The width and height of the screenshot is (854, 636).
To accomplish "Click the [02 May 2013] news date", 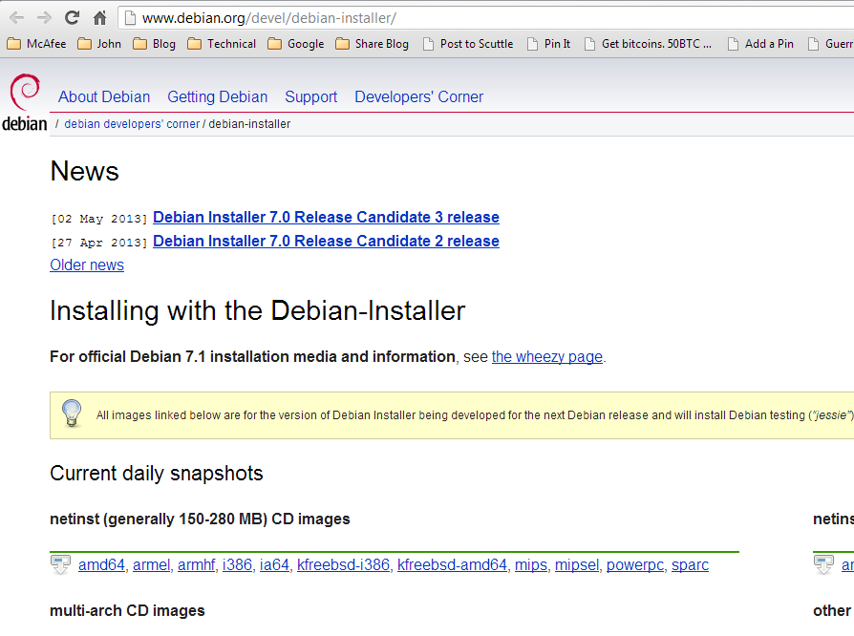I will pos(99,219).
